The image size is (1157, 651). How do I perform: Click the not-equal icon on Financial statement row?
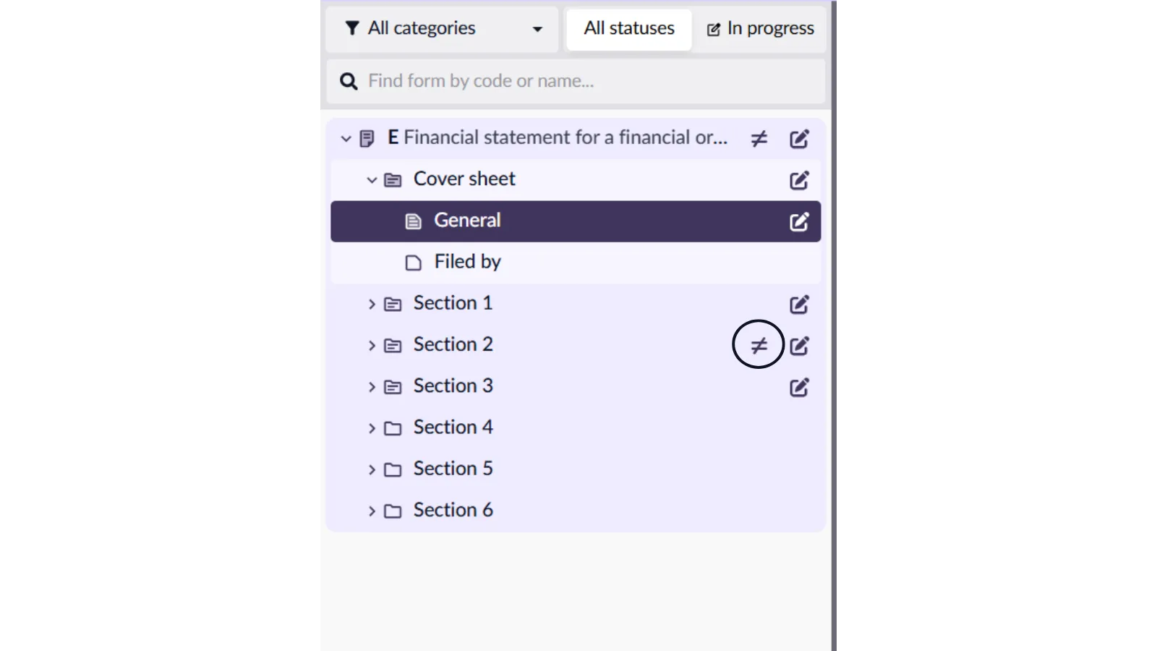(x=759, y=138)
